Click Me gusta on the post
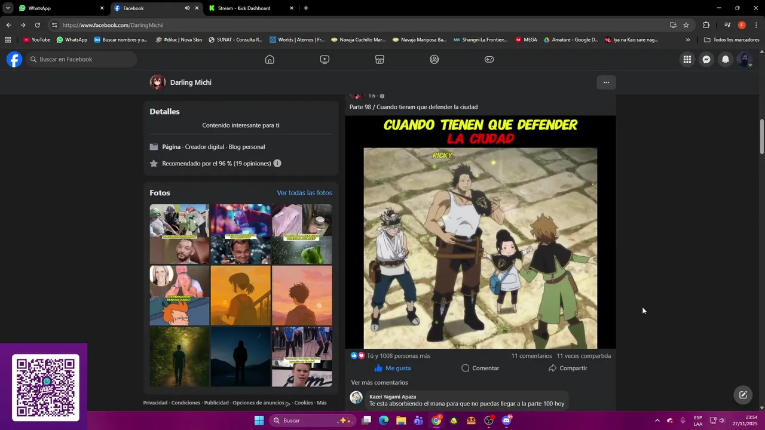 393,368
